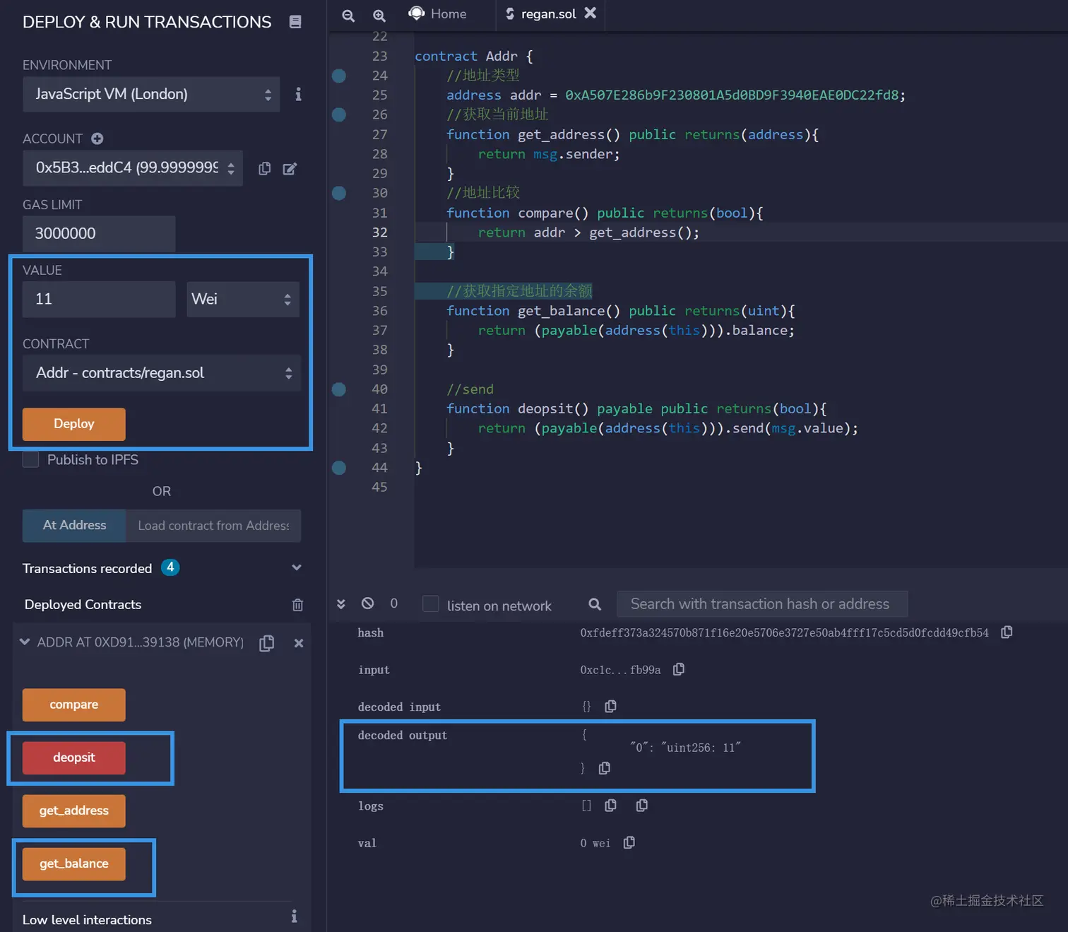Screen dimensions: 1068x932
Task: Open the plugin documentation icon beside the title
Action: coord(295,22)
